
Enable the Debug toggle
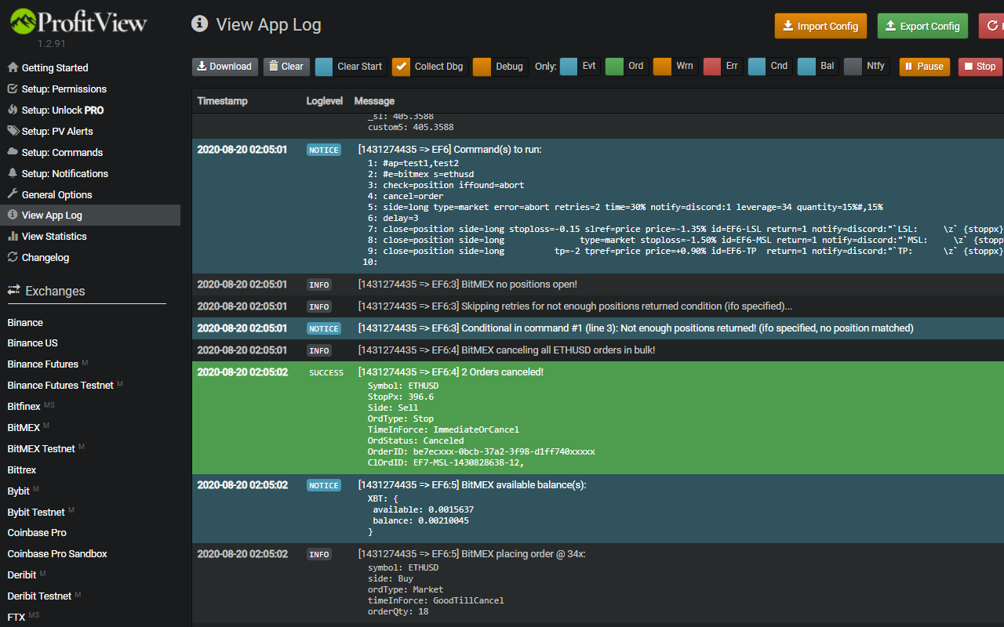pos(482,67)
